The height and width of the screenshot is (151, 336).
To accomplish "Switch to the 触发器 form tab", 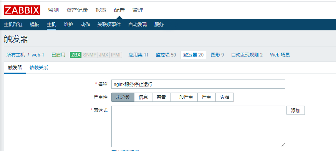I will [15, 68].
